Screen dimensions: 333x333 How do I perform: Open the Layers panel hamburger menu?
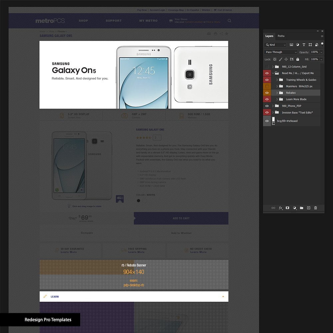tap(322, 36)
